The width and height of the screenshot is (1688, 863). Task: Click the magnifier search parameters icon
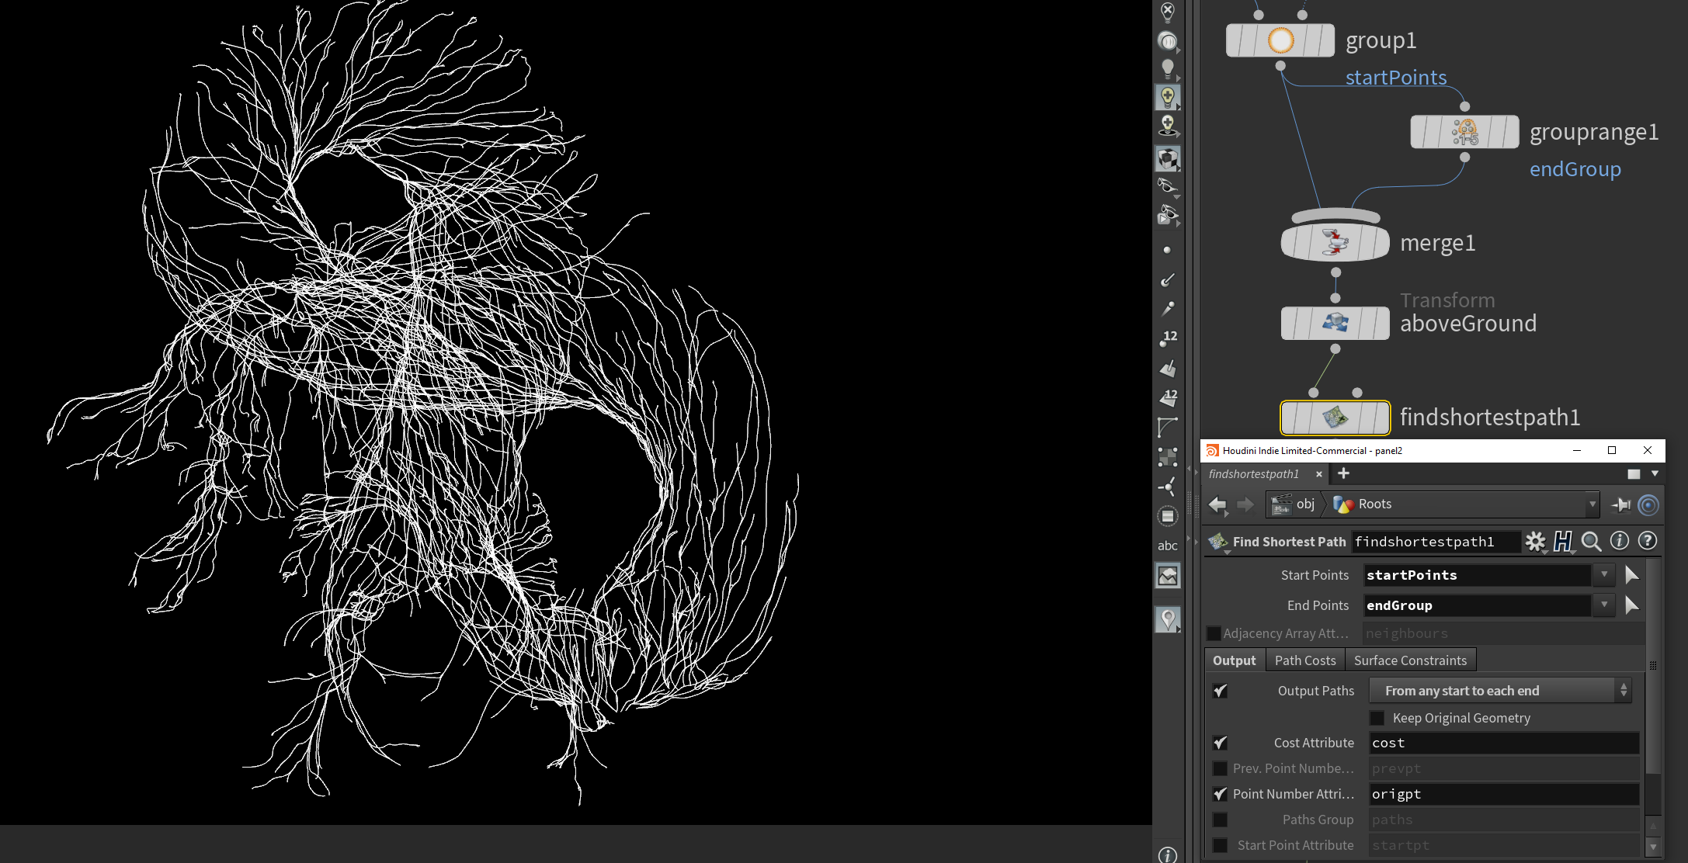1591,542
